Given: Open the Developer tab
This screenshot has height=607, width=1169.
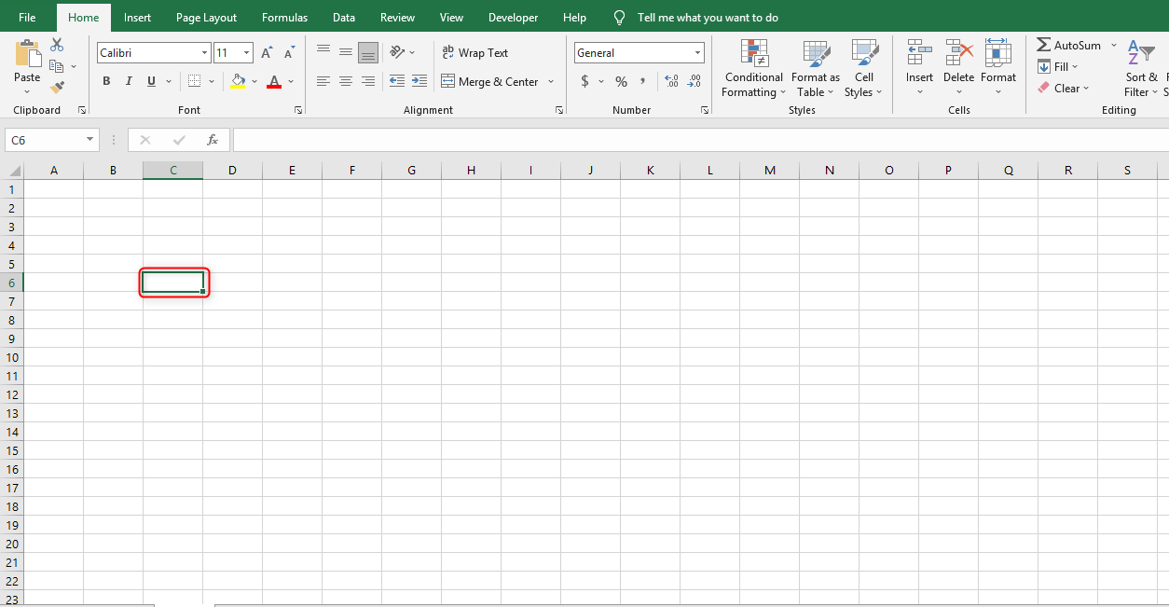Looking at the screenshot, I should click(x=513, y=17).
